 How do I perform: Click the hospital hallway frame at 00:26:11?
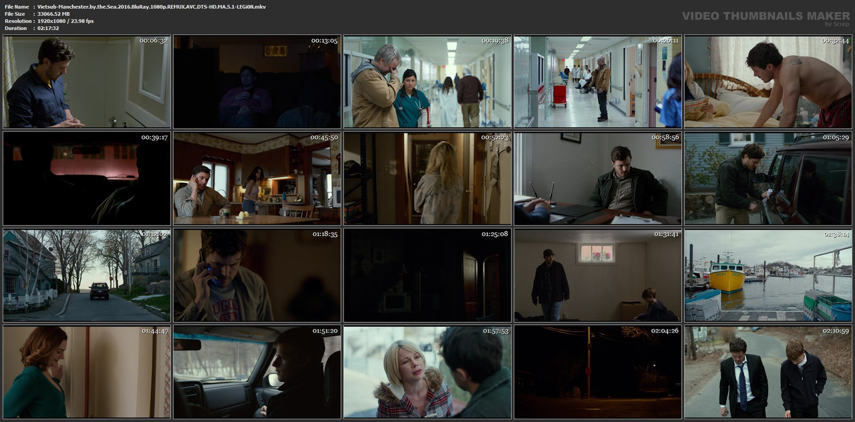pos(598,81)
